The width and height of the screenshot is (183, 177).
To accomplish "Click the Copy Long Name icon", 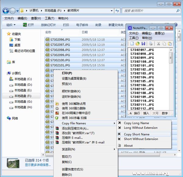I will [119, 123].
